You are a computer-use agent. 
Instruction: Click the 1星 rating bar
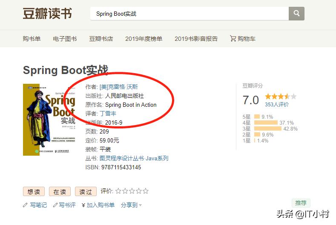coord(255,140)
